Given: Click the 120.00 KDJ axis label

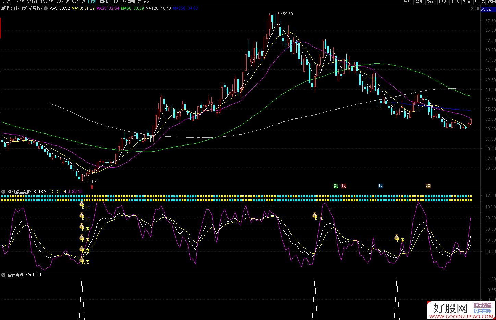Looking at the screenshot, I should pos(491,196).
